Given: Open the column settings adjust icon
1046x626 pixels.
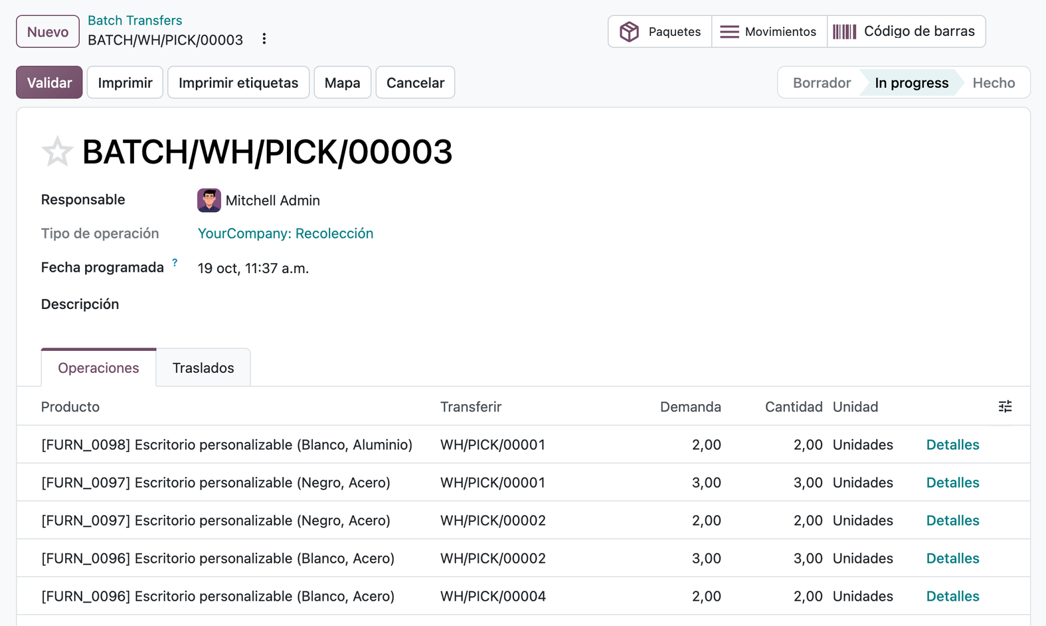Looking at the screenshot, I should (1005, 407).
